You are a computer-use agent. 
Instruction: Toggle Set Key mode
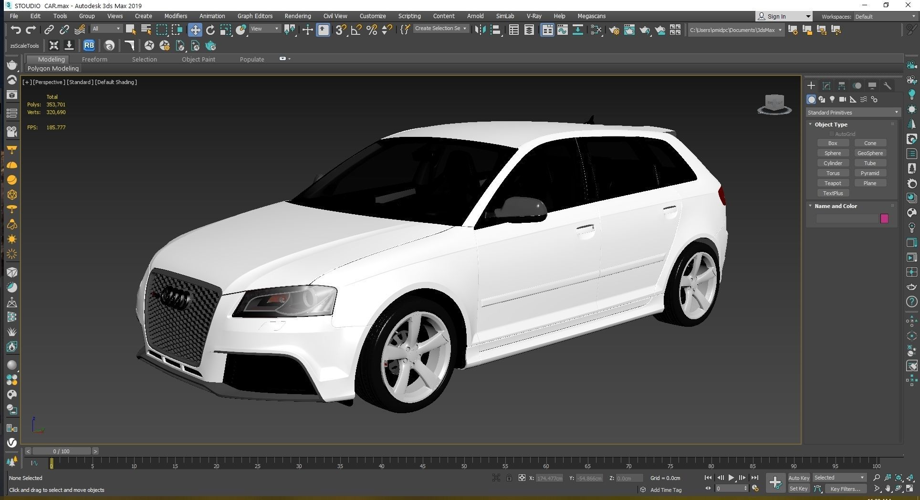(x=799, y=489)
